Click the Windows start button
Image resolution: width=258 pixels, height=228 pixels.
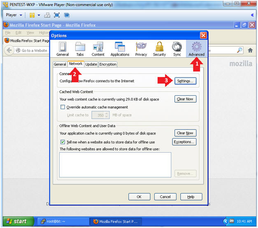tap(19, 221)
